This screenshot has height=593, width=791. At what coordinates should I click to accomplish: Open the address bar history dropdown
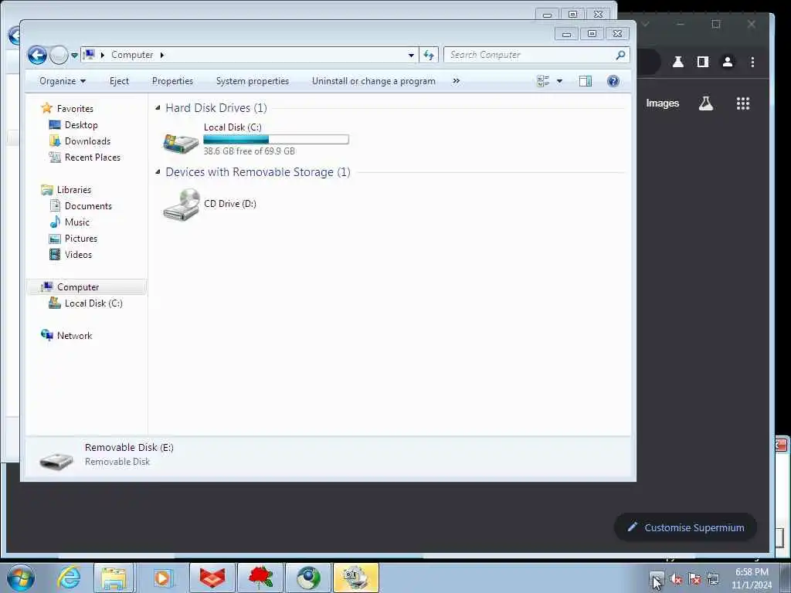click(411, 56)
